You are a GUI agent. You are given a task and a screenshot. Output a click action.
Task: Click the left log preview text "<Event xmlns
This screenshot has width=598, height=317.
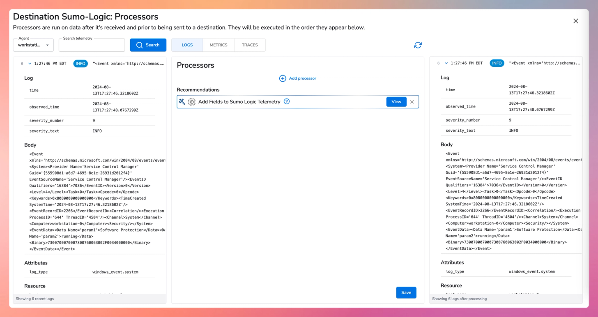coord(128,64)
